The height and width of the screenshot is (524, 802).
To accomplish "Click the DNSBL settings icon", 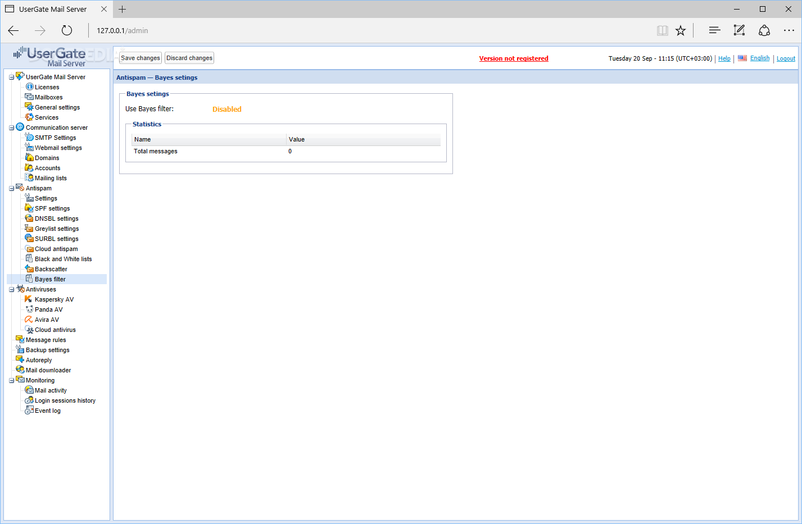I will click(x=29, y=218).
